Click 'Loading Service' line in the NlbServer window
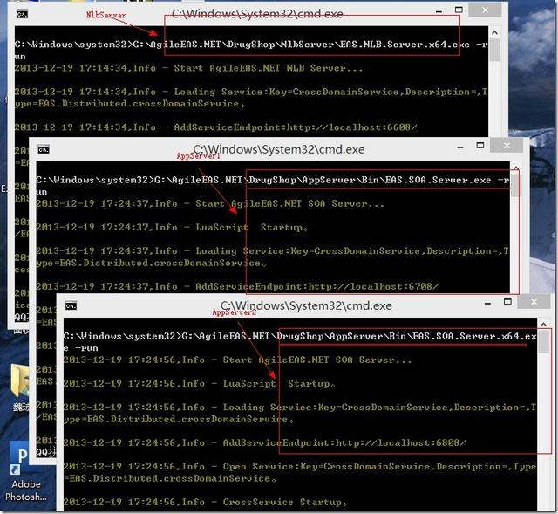This screenshot has height=514, width=558. [251, 98]
